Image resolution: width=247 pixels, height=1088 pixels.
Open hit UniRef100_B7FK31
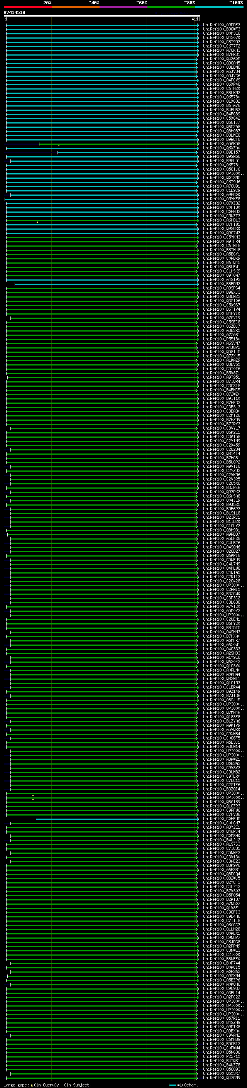(221, 54)
